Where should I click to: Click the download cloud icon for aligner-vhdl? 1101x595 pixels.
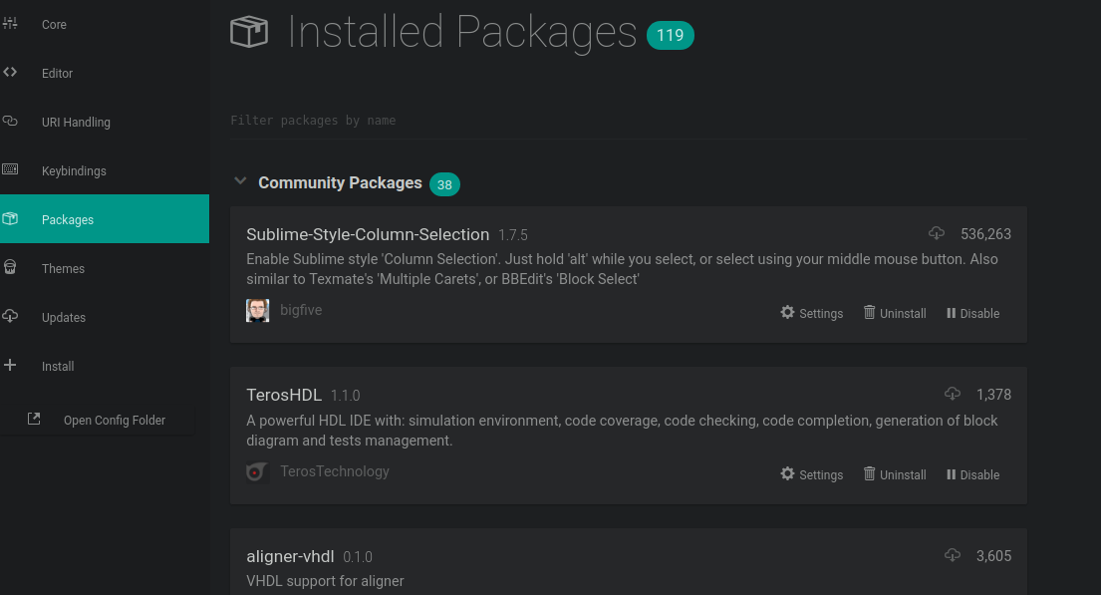[x=953, y=555]
